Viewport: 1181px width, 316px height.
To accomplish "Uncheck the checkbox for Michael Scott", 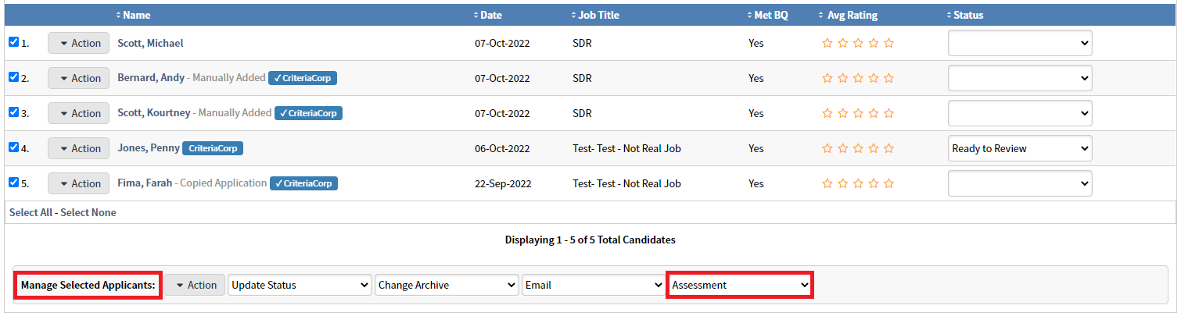I will pos(13,42).
